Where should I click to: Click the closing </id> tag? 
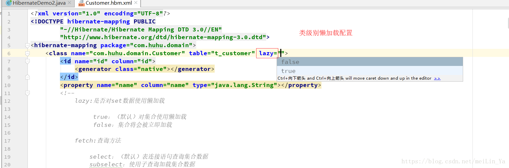coord(69,77)
